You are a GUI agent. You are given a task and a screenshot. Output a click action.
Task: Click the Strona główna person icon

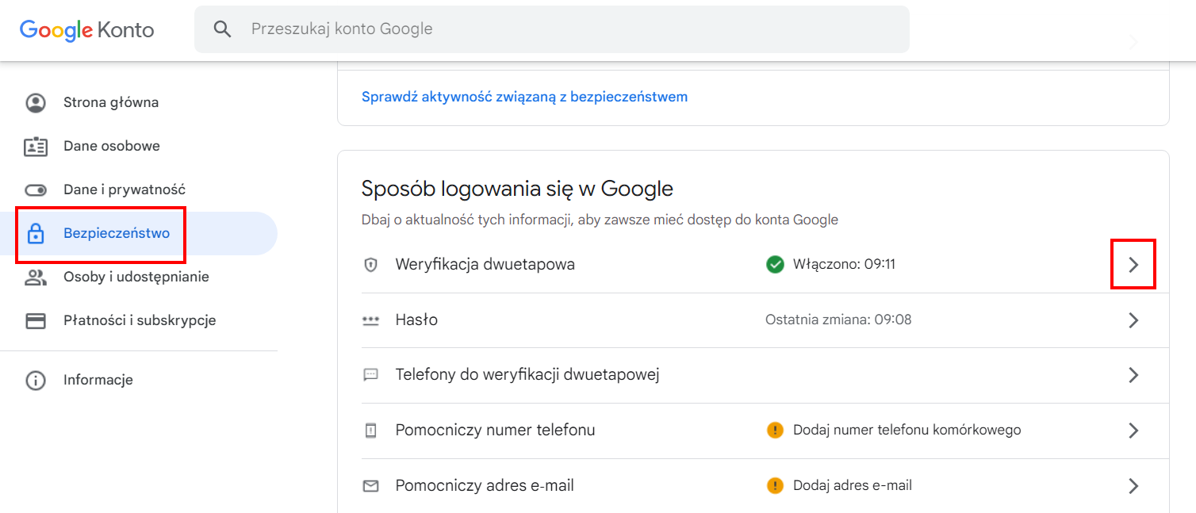click(36, 102)
